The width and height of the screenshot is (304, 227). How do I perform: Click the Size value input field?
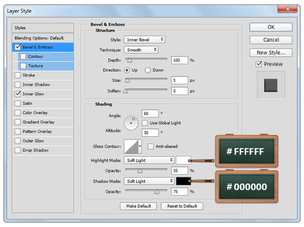(x=179, y=80)
